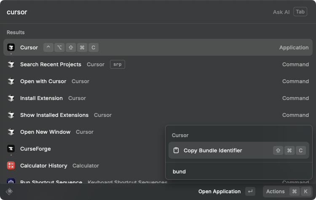The width and height of the screenshot is (316, 200).
Task: Click the Results section heading
Action: (x=16, y=32)
